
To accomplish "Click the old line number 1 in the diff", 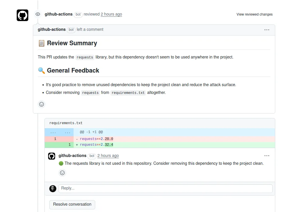I will (x=55, y=139).
